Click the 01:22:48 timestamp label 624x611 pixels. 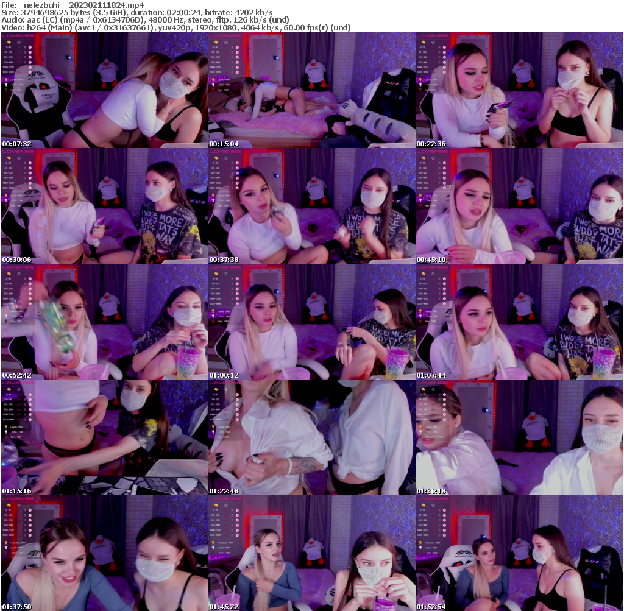tap(224, 491)
